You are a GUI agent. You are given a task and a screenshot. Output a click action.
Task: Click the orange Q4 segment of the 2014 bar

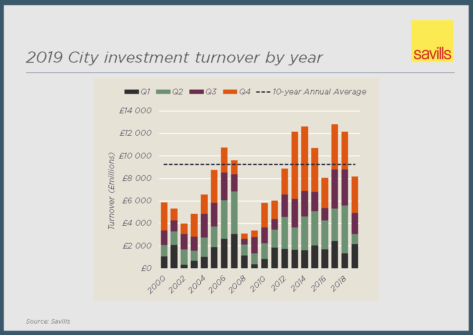(304, 158)
